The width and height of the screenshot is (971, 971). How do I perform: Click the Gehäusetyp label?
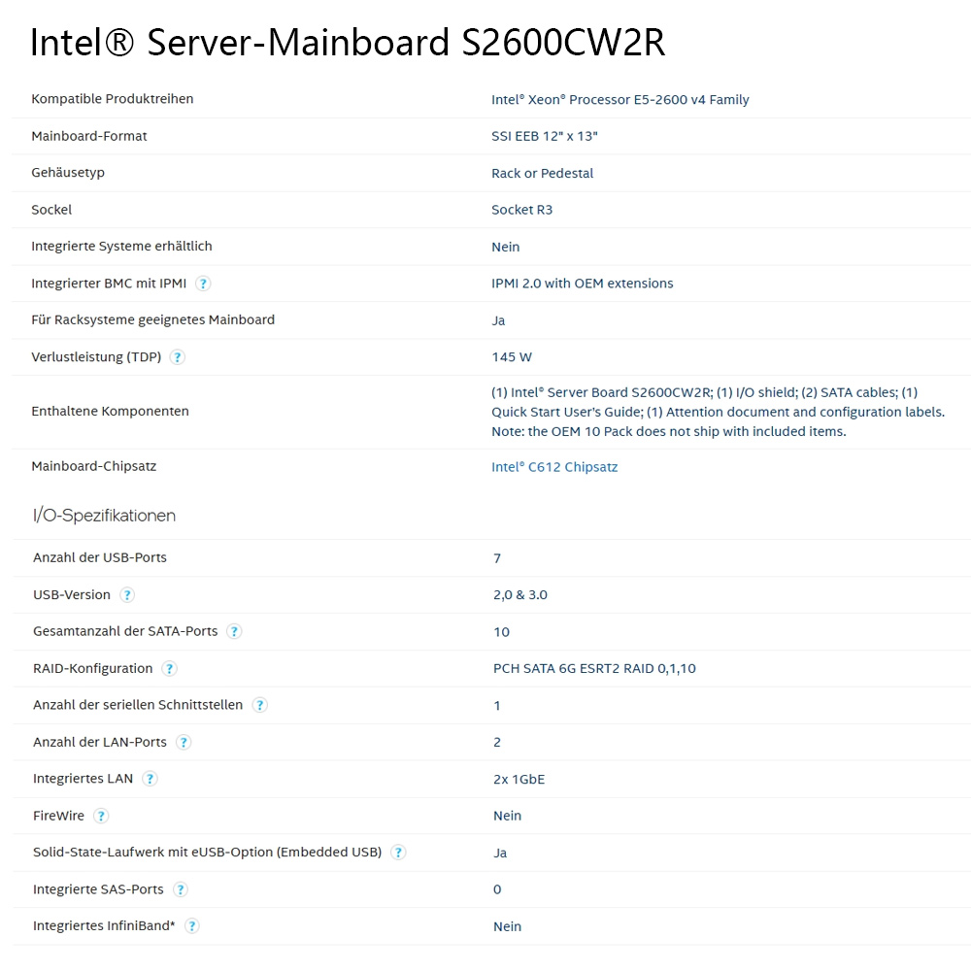68,173
